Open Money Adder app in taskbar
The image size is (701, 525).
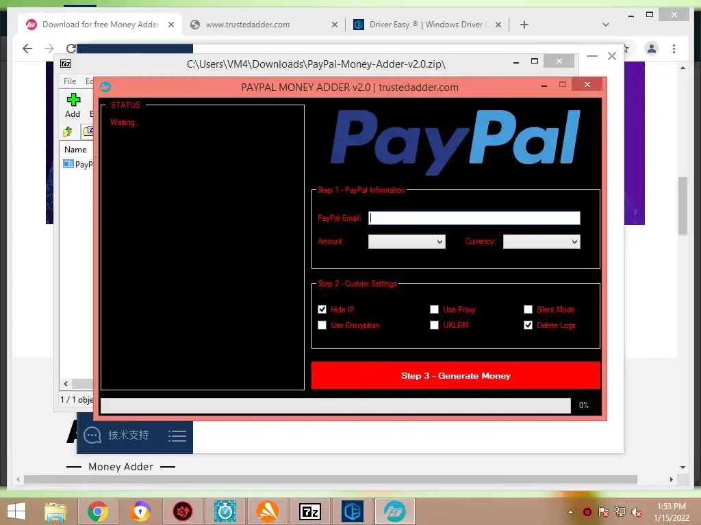point(395,511)
